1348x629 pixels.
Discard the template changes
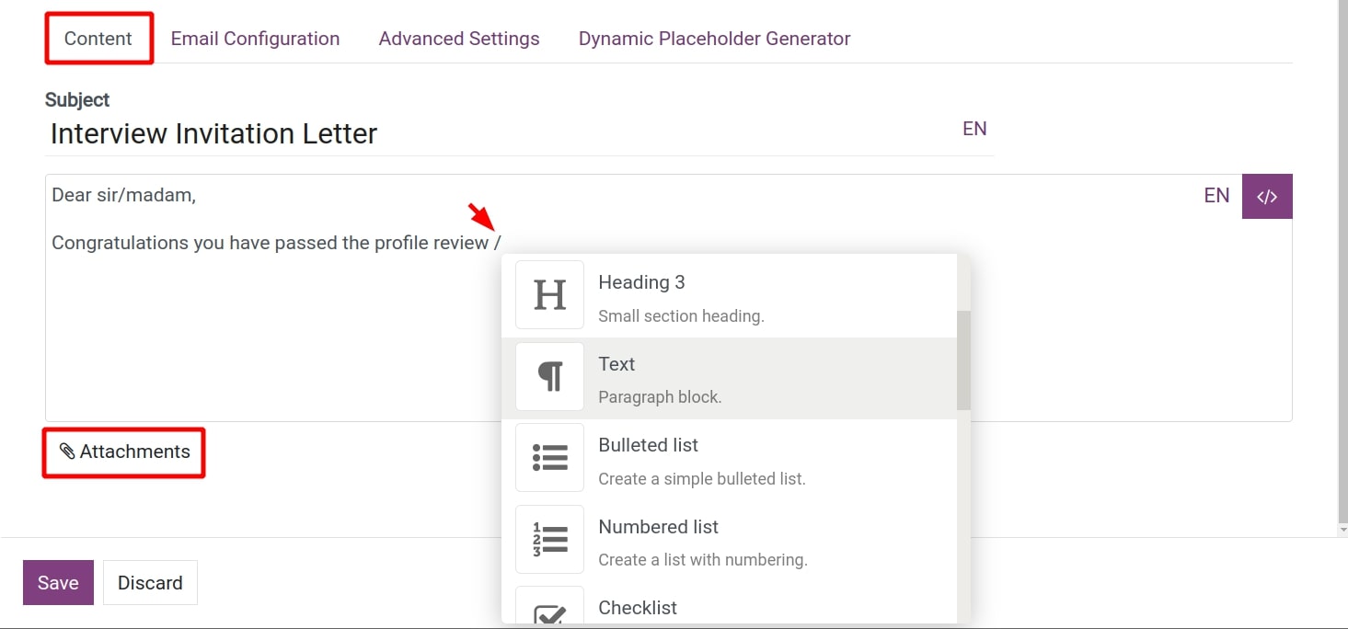(x=150, y=583)
